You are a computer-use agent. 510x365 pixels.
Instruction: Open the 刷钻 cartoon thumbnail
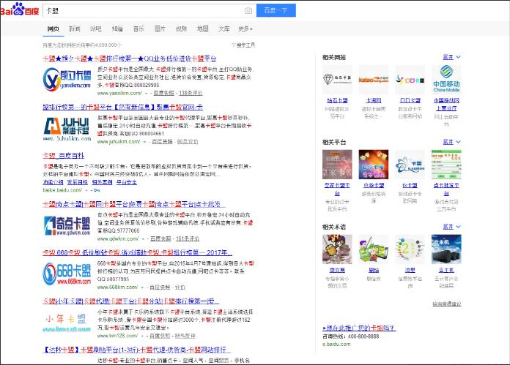pos(374,249)
